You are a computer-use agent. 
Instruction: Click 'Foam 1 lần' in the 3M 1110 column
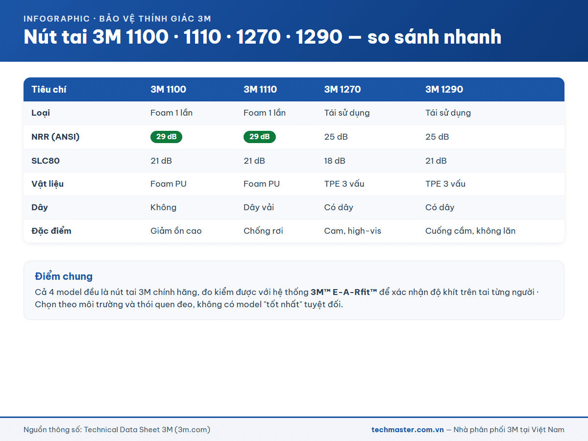[x=265, y=113]
